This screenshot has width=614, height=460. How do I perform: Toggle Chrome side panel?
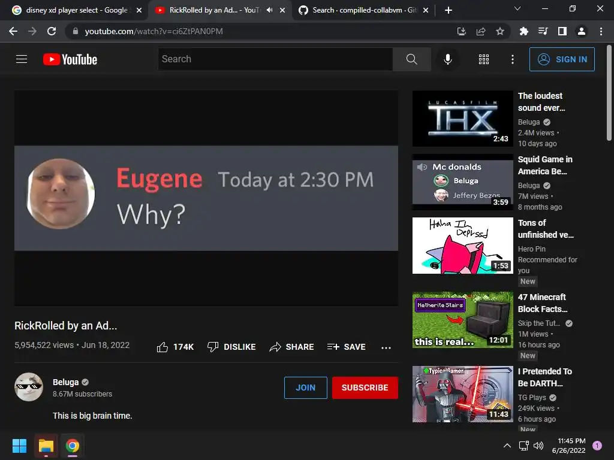(x=562, y=31)
